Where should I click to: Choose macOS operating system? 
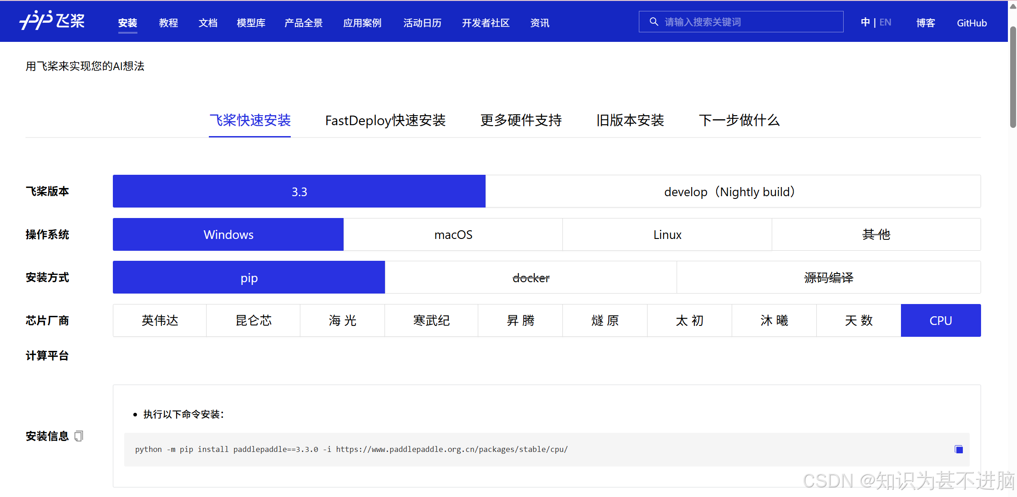pos(453,234)
